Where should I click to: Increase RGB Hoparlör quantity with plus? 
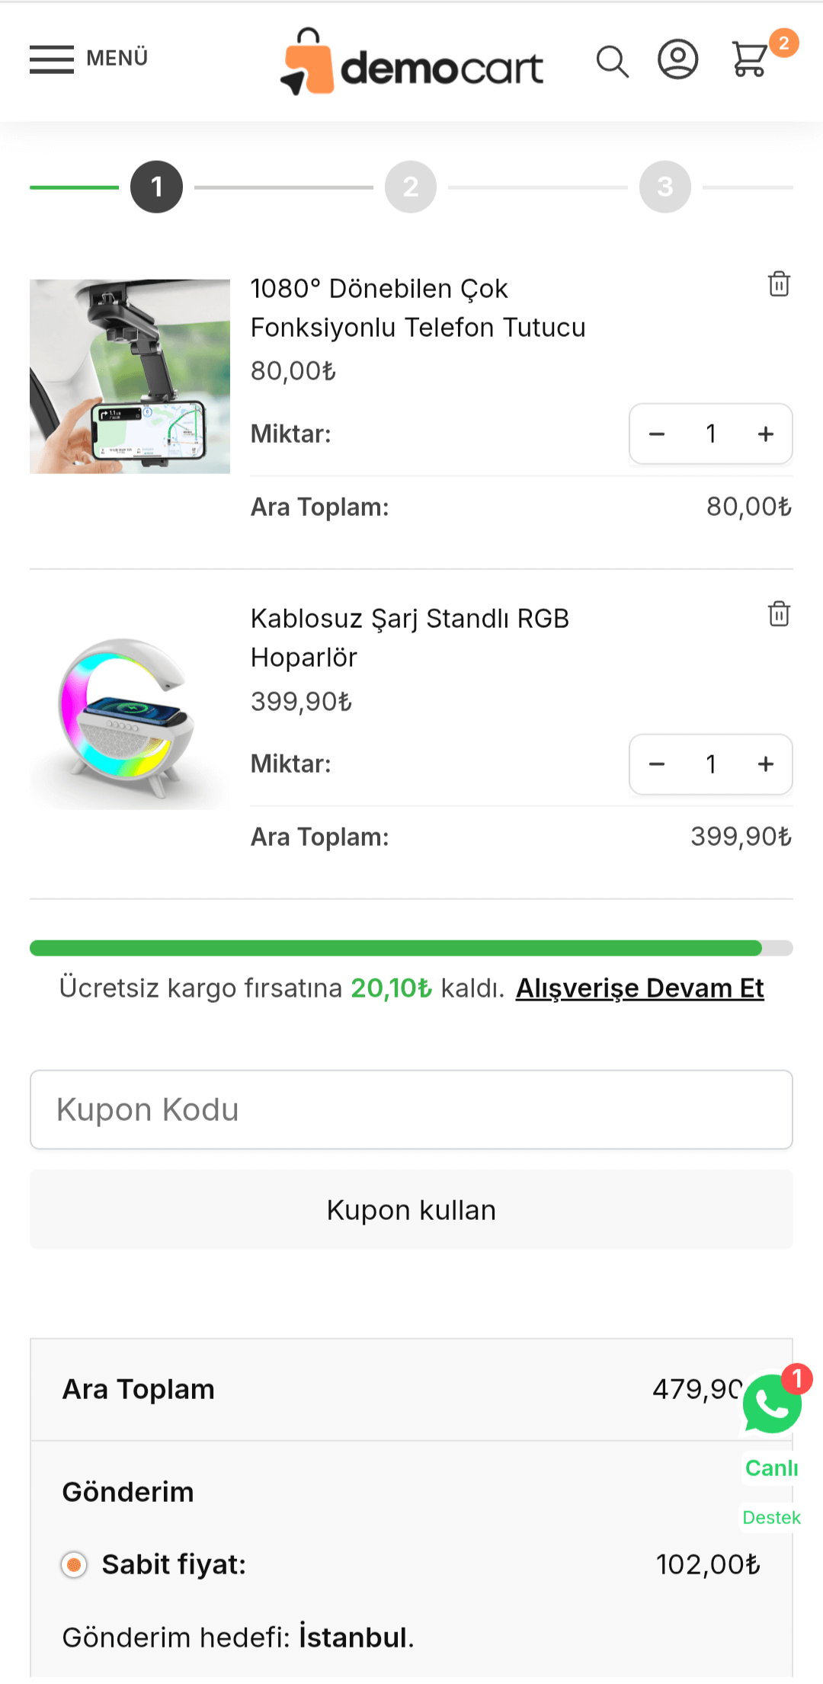[x=766, y=764]
